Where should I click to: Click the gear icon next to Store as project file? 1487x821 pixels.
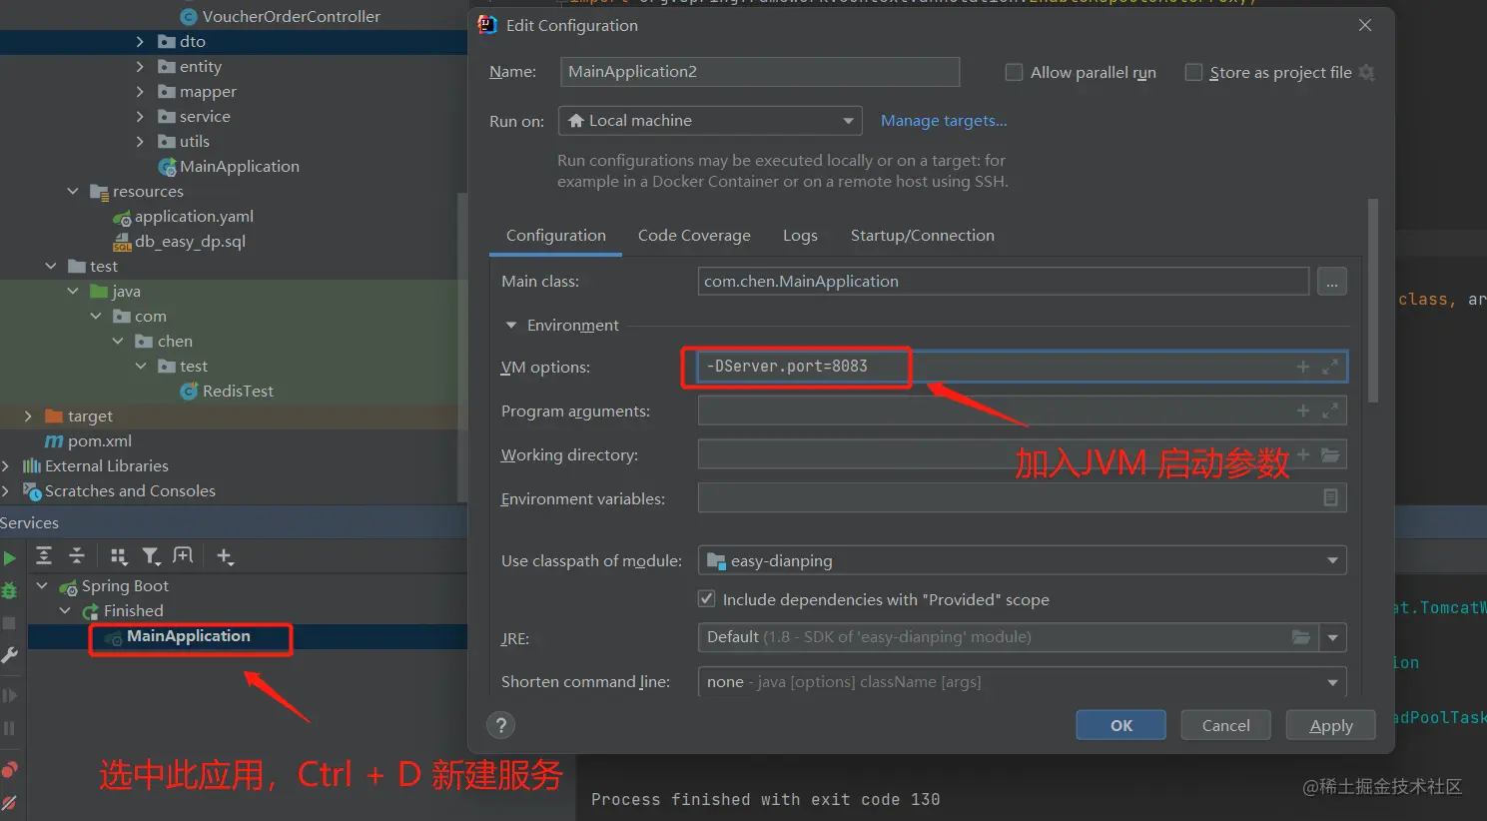[1367, 73]
